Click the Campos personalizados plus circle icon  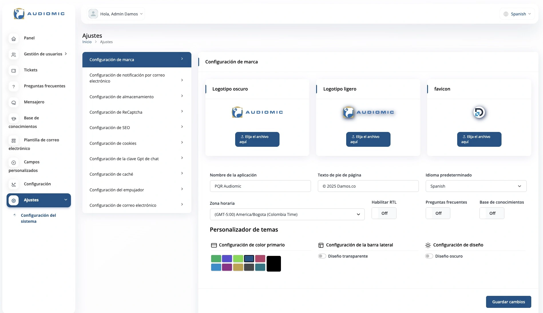click(13, 162)
